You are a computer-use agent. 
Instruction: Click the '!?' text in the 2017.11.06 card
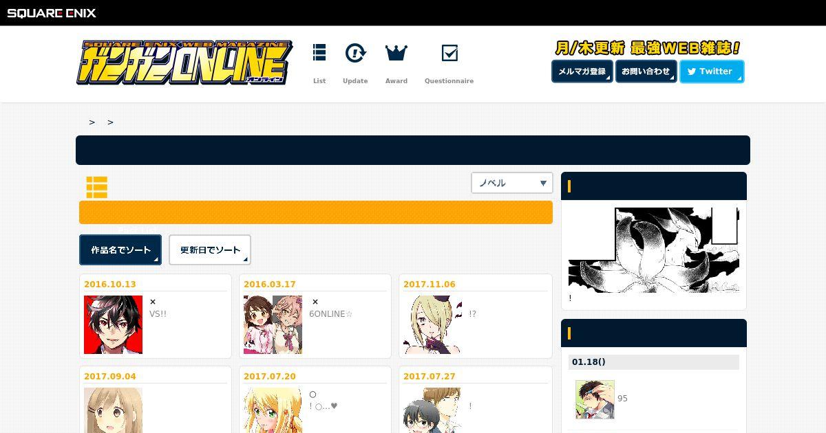coord(472,314)
